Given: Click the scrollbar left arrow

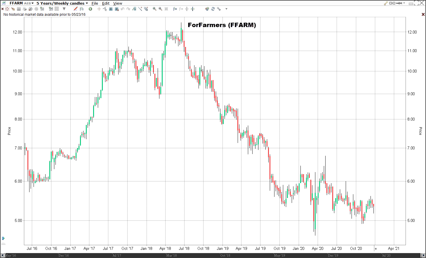Looking at the screenshot, I should [x=3, y=255].
